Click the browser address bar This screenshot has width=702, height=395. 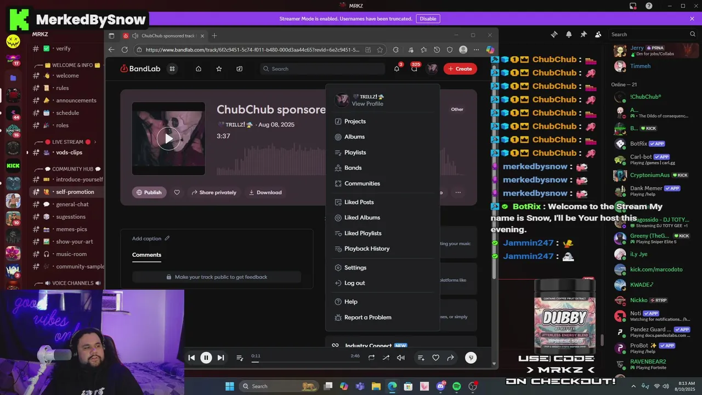[x=252, y=49]
